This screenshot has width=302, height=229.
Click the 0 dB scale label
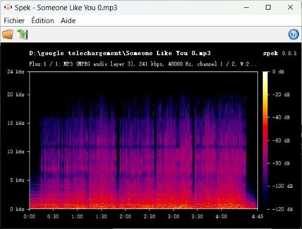coord(278,71)
